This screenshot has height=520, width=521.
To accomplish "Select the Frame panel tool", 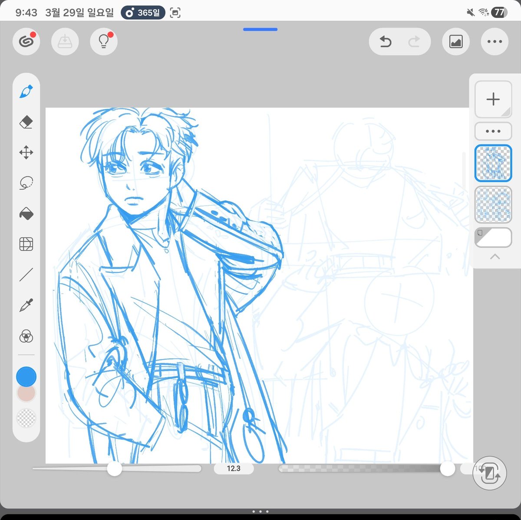I will click(26, 244).
